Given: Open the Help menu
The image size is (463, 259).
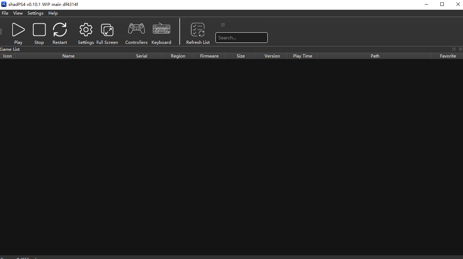Looking at the screenshot, I should tap(53, 13).
